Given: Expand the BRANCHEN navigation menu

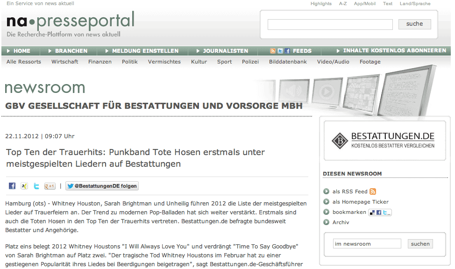Looking at the screenshot, I should point(71,51).
